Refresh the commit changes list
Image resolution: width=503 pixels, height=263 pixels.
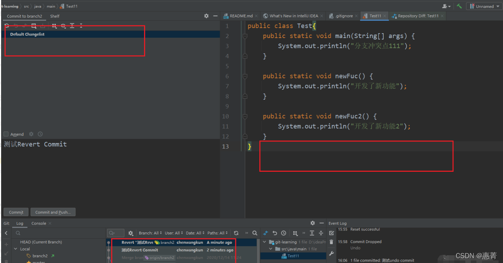pyautogui.click(x=7, y=26)
